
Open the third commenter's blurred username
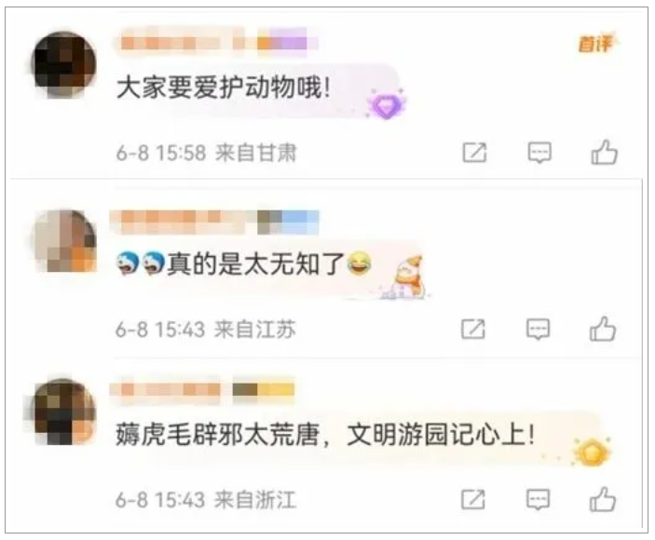pos(202,390)
